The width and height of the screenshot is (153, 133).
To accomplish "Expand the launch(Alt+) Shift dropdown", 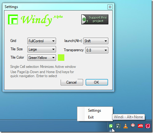I will 96,41.
